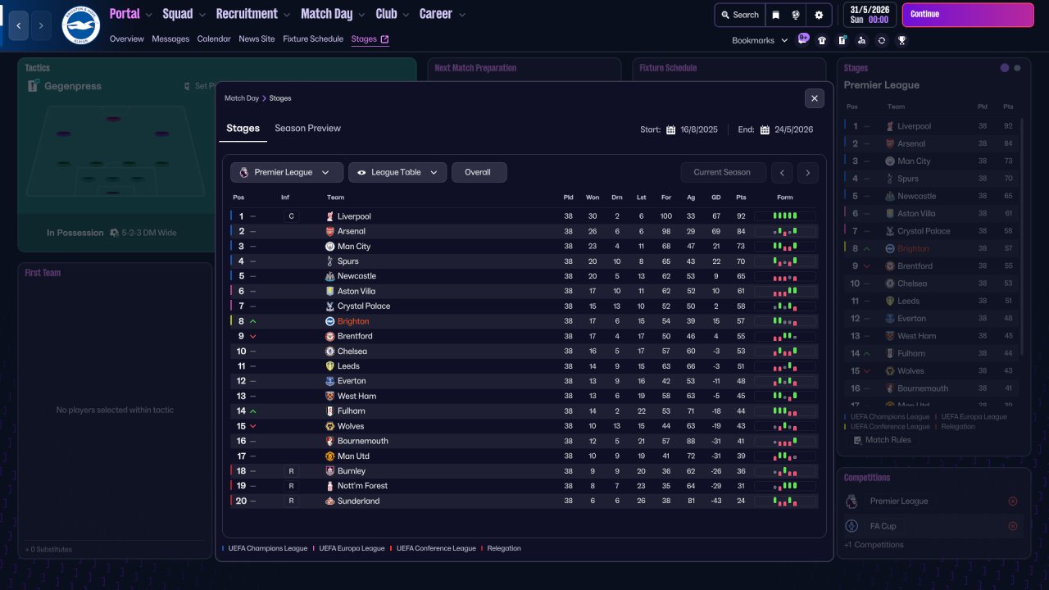Expand the Portal menu chevron
The width and height of the screenshot is (1049, 590).
click(148, 15)
